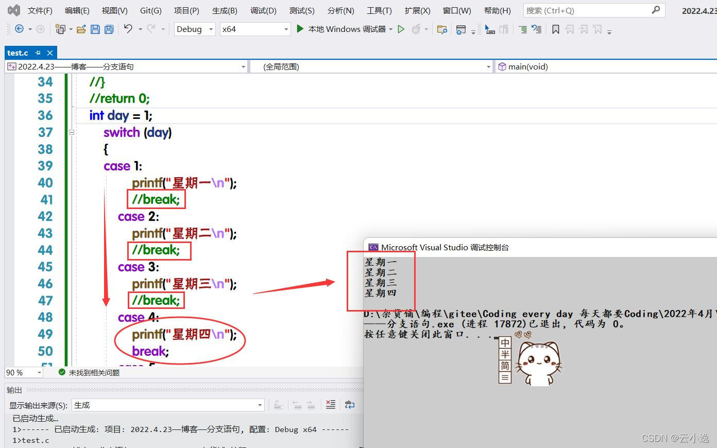The width and height of the screenshot is (717, 448).
Task: Click the clear bookmarks icon
Action: (597, 29)
